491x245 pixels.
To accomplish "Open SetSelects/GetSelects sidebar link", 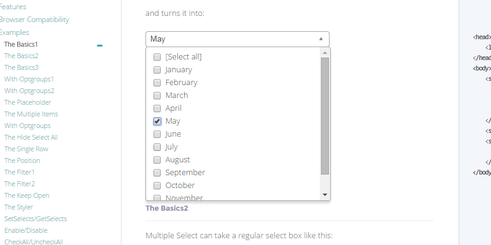I will [36, 219].
